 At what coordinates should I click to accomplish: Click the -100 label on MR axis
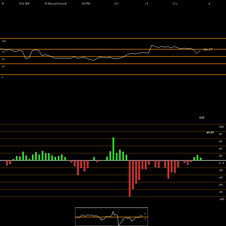point(221,199)
